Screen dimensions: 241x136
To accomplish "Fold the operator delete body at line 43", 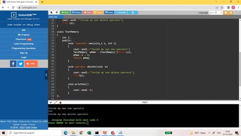I will [x=55, y=70].
